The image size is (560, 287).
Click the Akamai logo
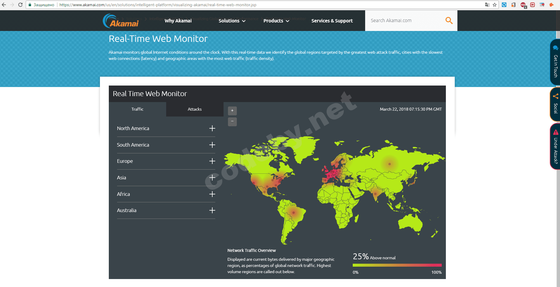pyautogui.click(x=121, y=21)
